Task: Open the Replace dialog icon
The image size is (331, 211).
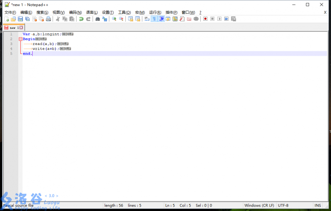Action: (x=105, y=19)
